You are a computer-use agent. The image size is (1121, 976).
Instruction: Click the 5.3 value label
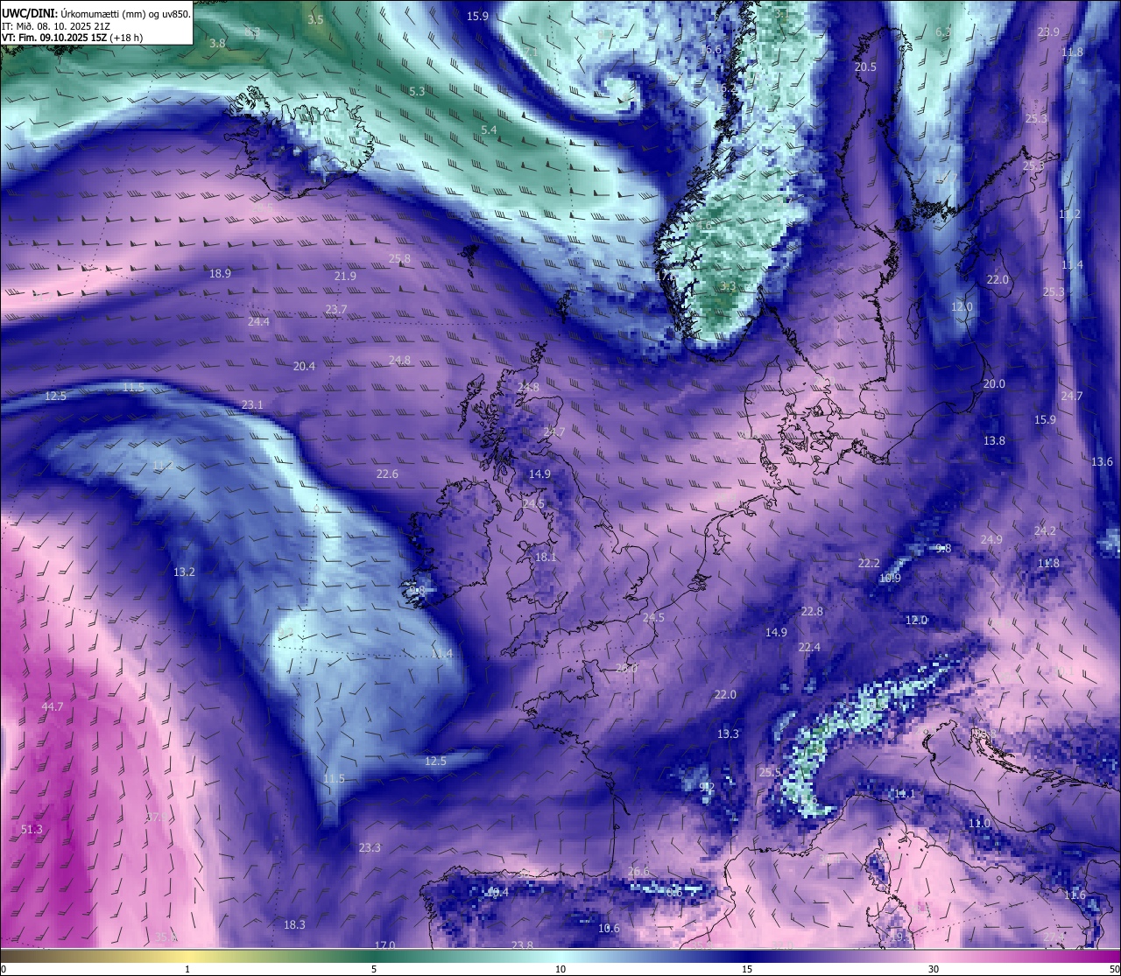click(417, 91)
